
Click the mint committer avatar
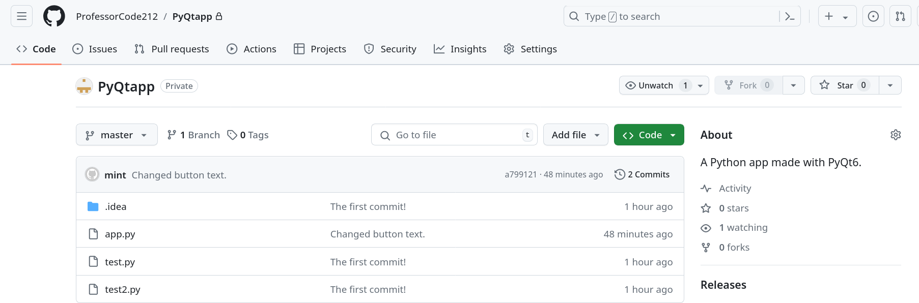tap(92, 174)
